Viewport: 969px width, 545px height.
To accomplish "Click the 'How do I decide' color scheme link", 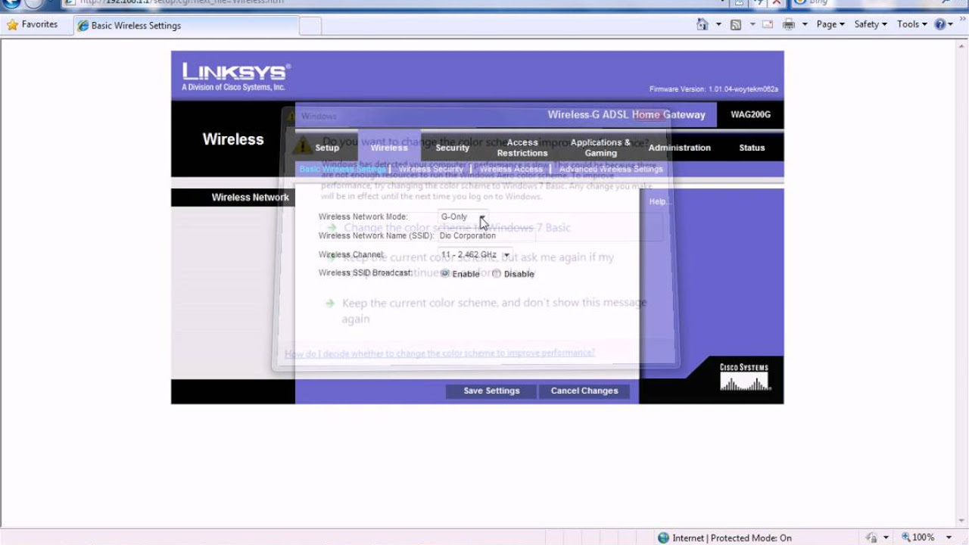I will (x=440, y=353).
